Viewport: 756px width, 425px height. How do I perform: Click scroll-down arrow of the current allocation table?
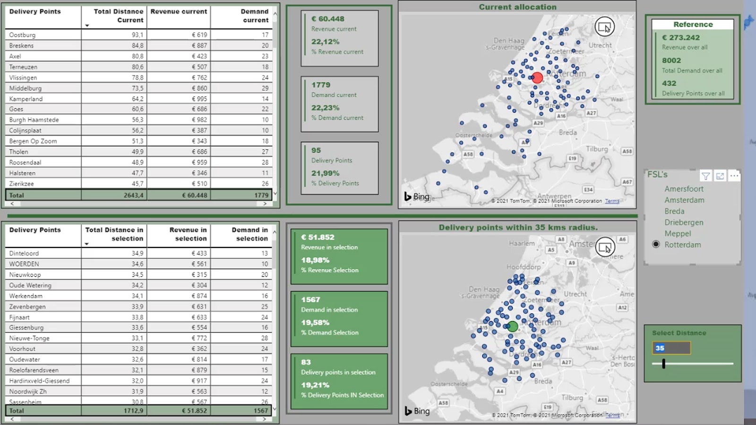(275, 194)
